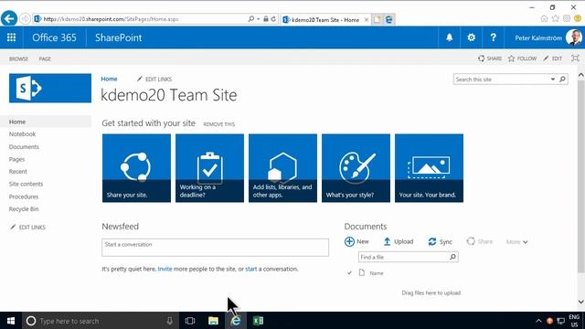The width and height of the screenshot is (585, 329).
Task: Open Recent in the left navigation
Action: coord(18,172)
